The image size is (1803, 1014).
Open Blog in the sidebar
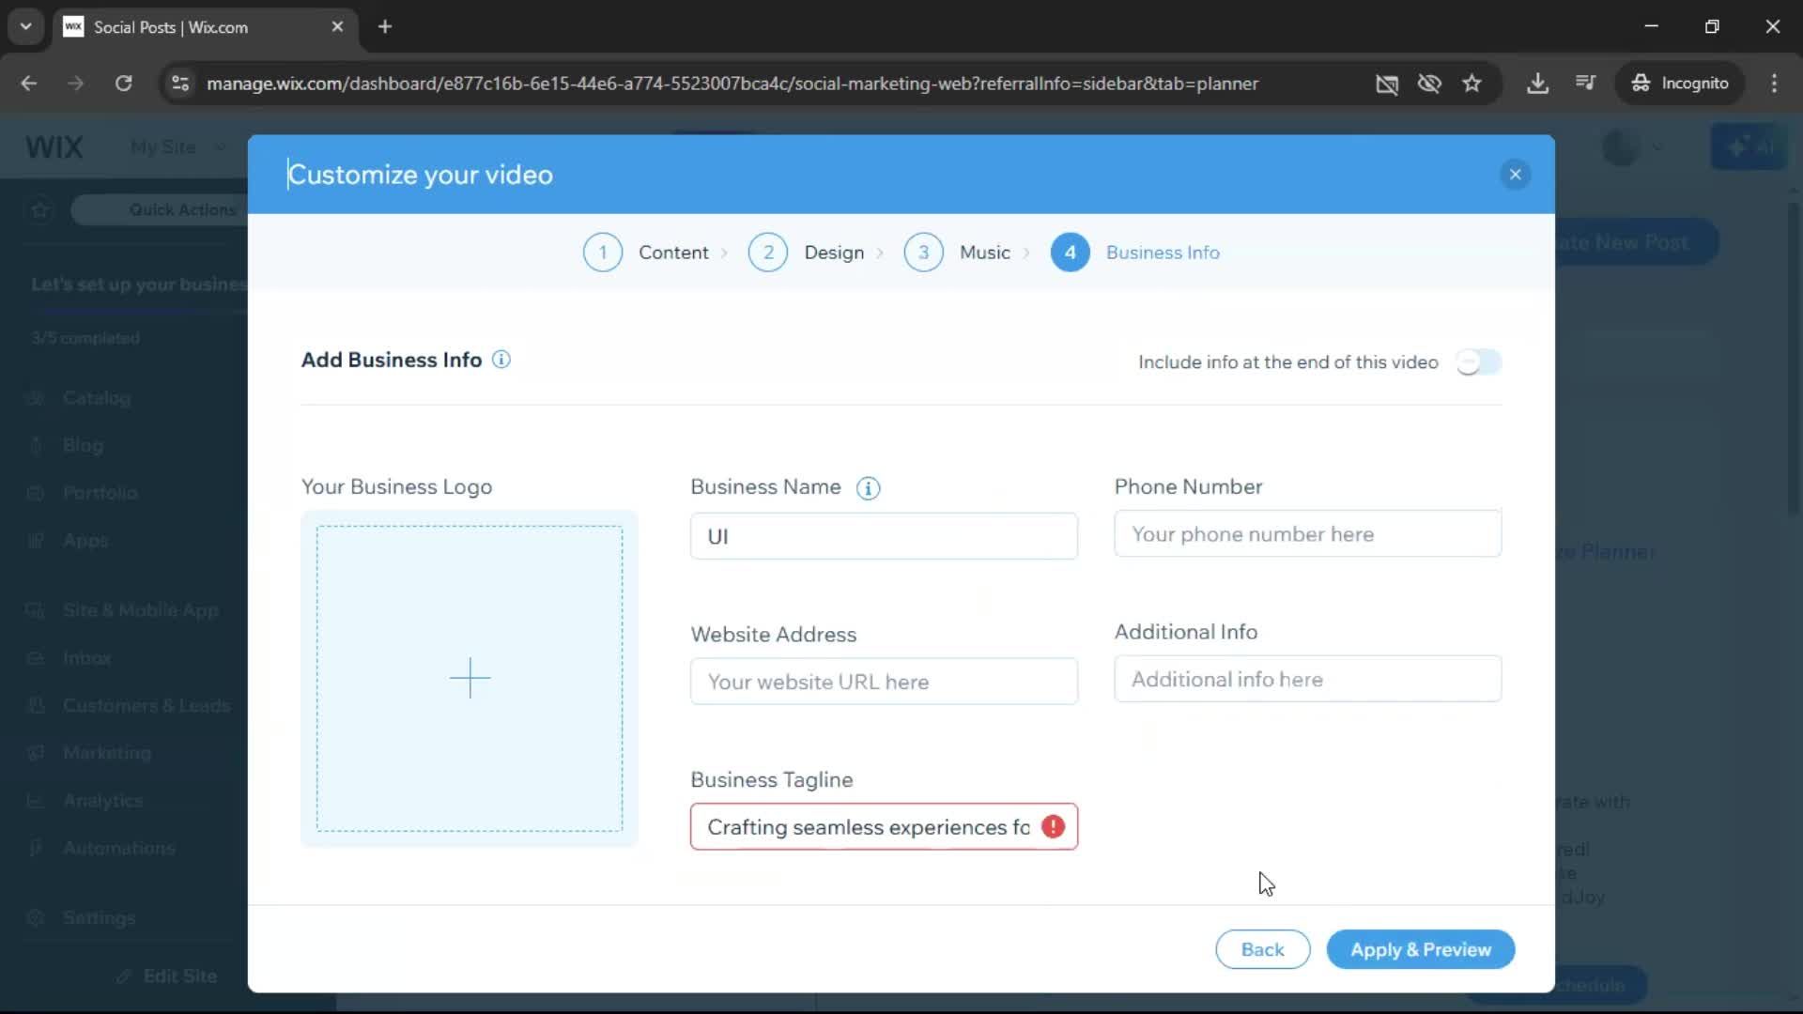tap(83, 446)
